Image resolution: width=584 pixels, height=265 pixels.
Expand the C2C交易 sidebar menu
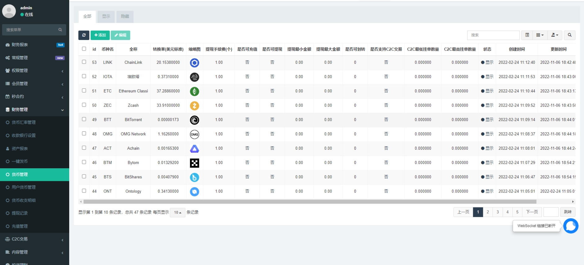(34, 239)
